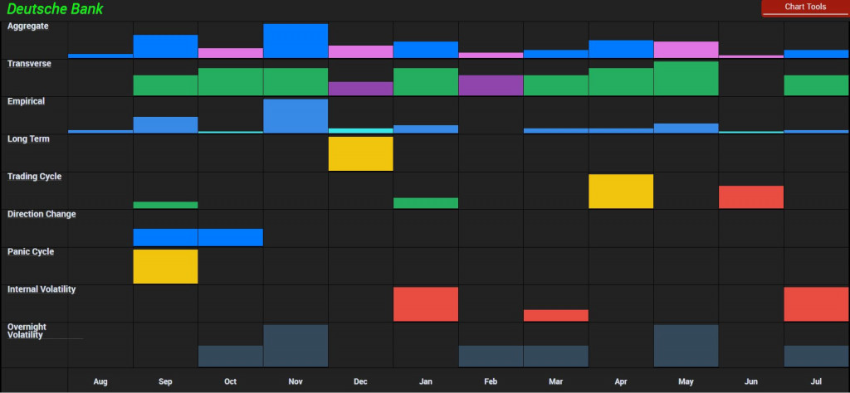Image resolution: width=850 pixels, height=393 pixels.
Task: Click the Overnight Volatility bar in July
Action: [x=817, y=357]
